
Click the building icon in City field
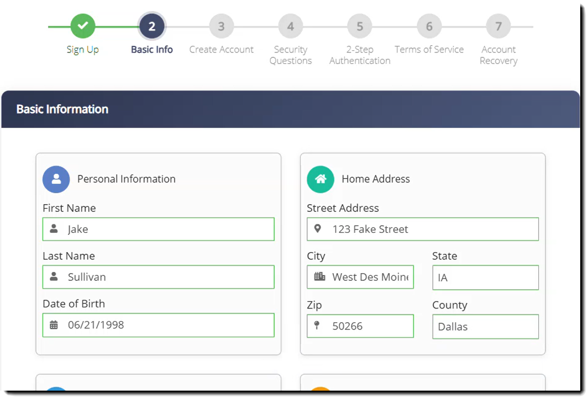click(x=319, y=276)
